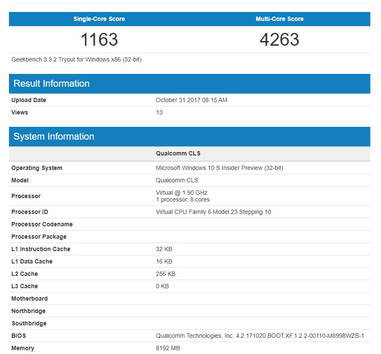The height and width of the screenshot is (354, 381).
Task: Click the L1 Data Cache label
Action: pyautogui.click(x=32, y=262)
